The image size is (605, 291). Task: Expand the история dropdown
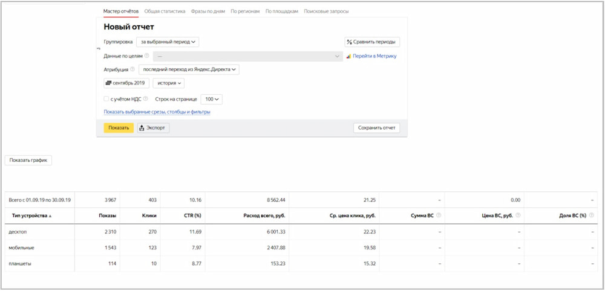[x=169, y=83]
